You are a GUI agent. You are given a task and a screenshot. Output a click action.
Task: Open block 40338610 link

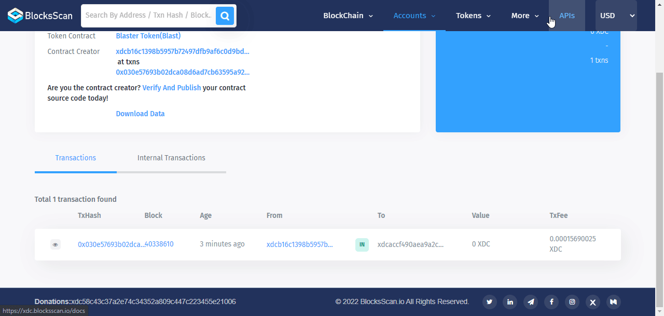pos(159,244)
